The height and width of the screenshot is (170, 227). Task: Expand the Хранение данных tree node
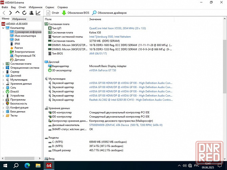tap(3, 84)
